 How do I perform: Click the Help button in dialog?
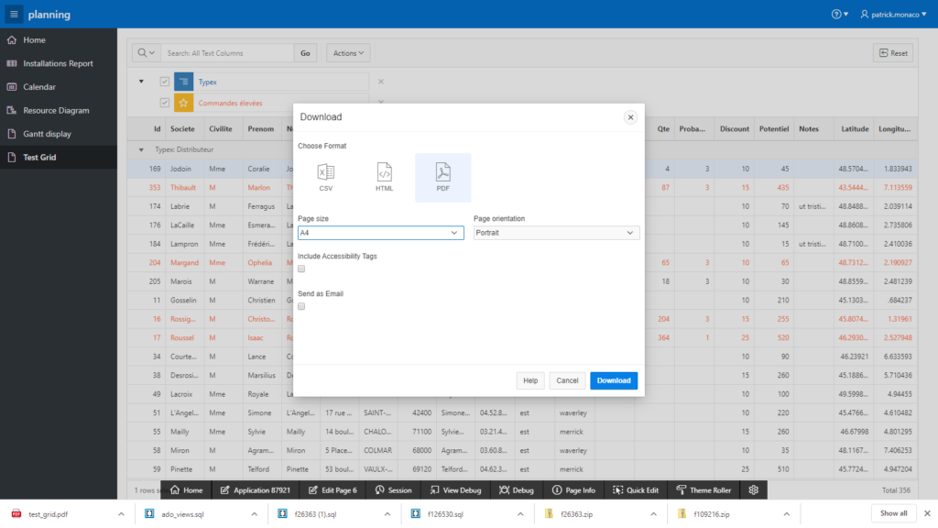530,380
